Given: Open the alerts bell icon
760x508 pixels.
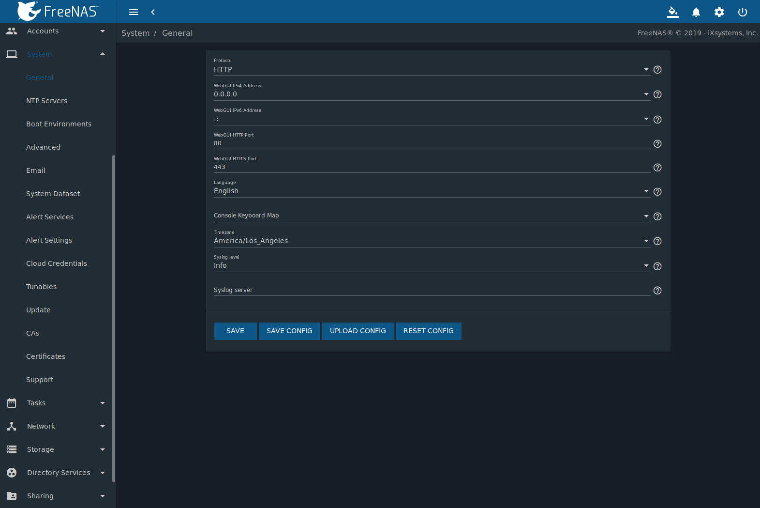Looking at the screenshot, I should 696,12.
